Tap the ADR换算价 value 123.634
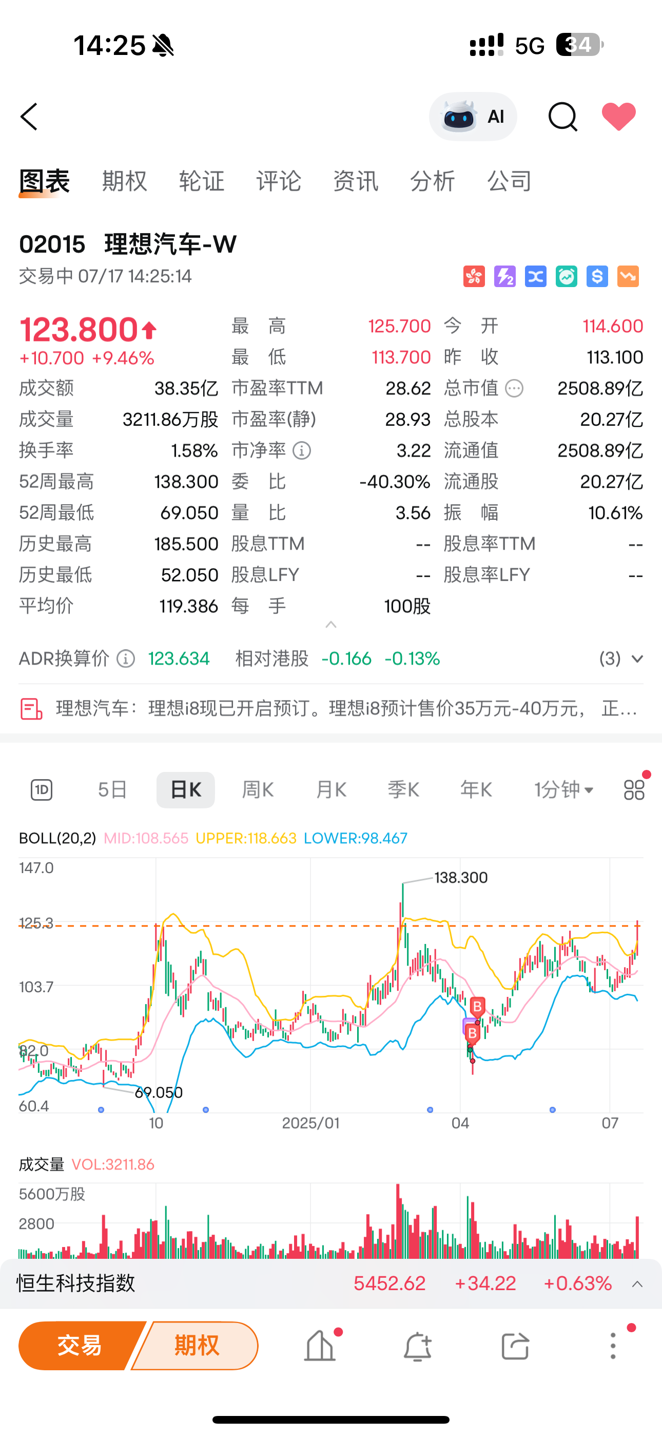 click(179, 659)
